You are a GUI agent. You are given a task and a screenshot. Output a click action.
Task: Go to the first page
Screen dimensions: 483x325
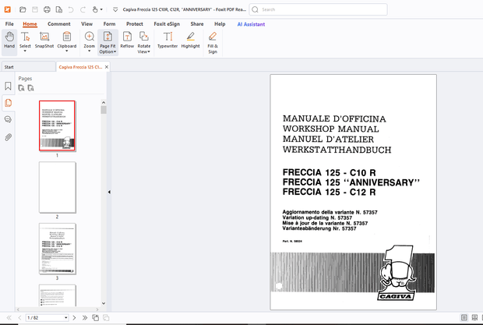point(9,318)
